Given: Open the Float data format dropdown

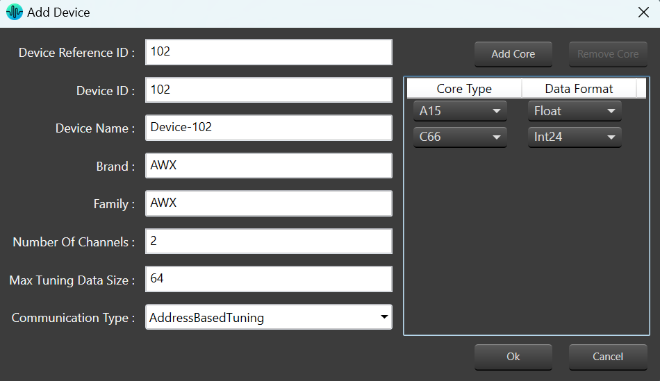Looking at the screenshot, I should click(575, 111).
